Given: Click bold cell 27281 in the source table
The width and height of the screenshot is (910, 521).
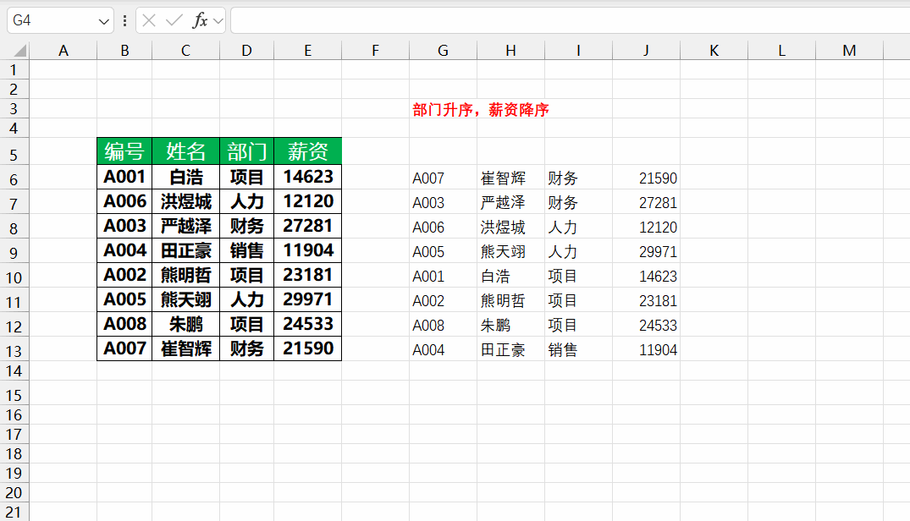Looking at the screenshot, I should pyautogui.click(x=307, y=226).
